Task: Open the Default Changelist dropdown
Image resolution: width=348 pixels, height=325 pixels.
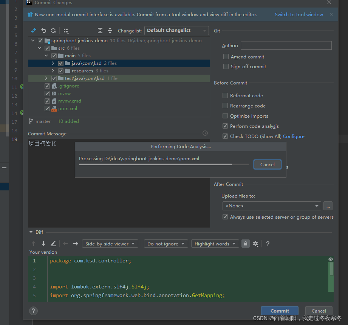Action: 176,31
